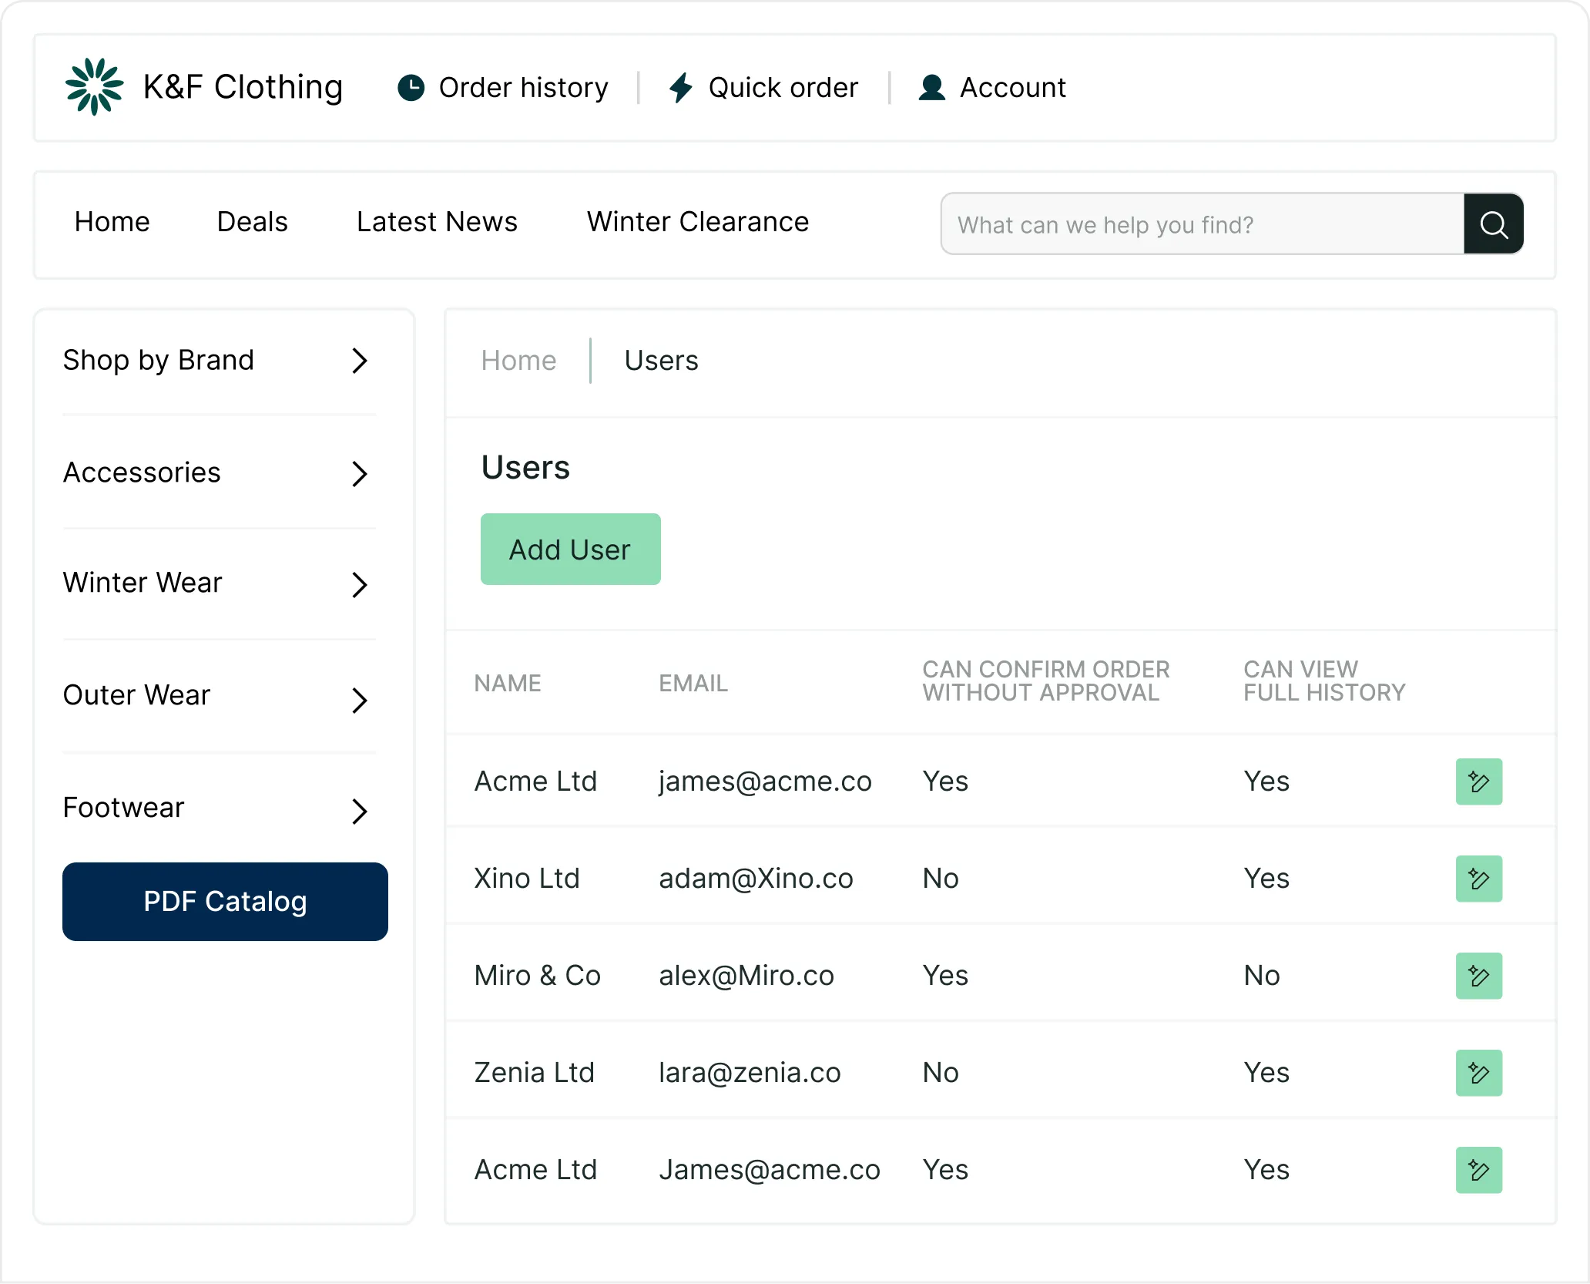
Task: Expand the Accessories category arrow
Action: [x=359, y=473]
